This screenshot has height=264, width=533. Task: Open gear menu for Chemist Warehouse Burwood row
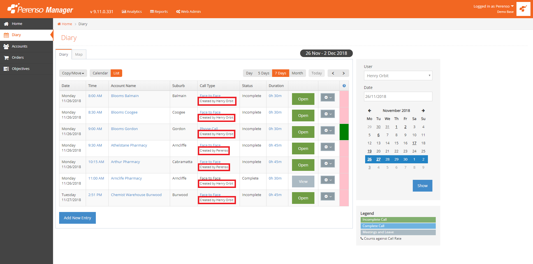coord(328,196)
